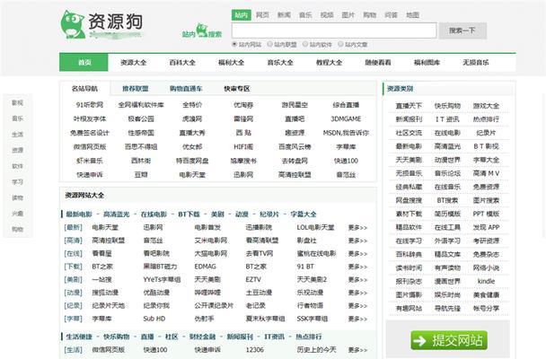This screenshot has height=359, width=546.
Task: Open the 虾米音乐 link
Action: coord(90,161)
